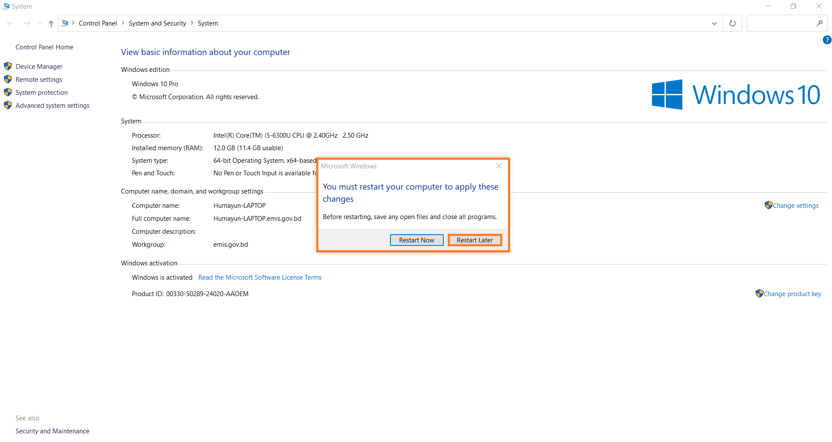Select the full name Humayun-LAPTOP.emis.gov.bd
Viewport: 832px width, 442px height.
click(257, 219)
